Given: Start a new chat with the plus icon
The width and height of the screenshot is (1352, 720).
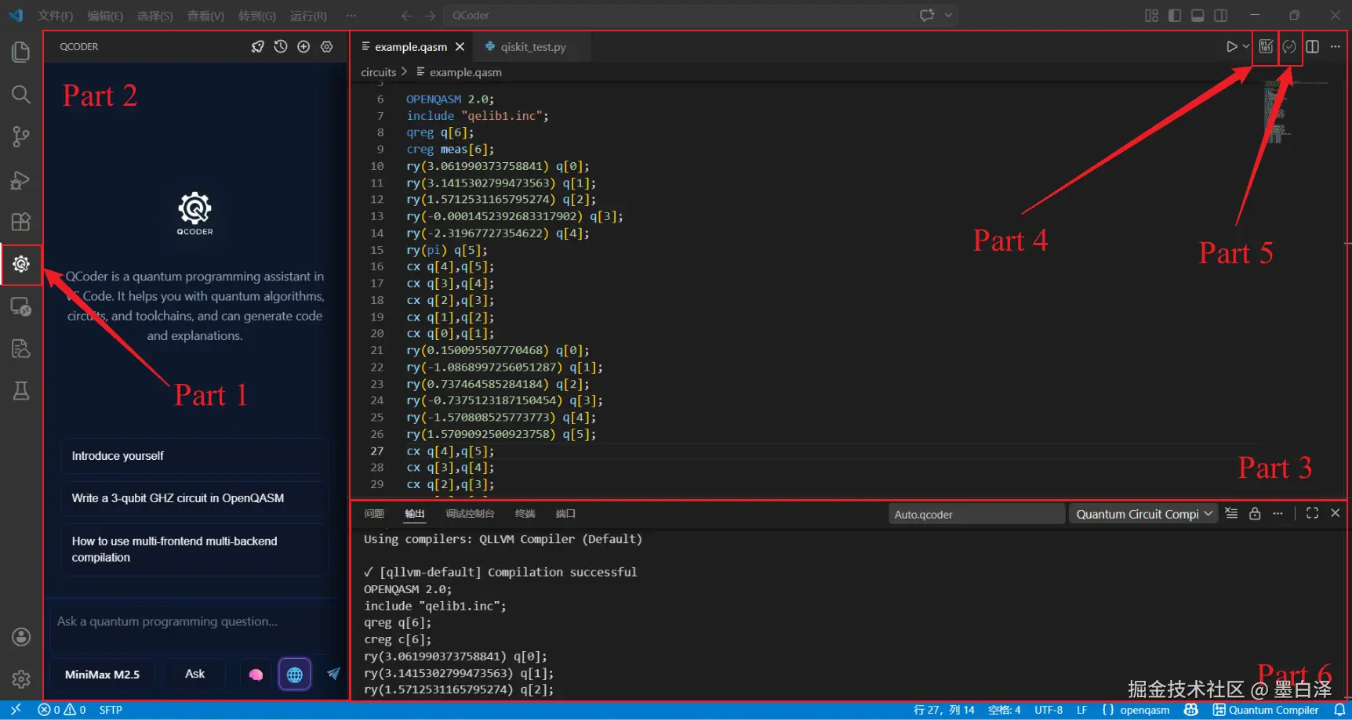Looking at the screenshot, I should [303, 47].
